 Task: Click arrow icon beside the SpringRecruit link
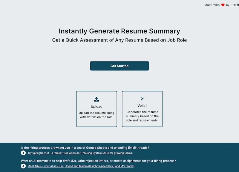point(23,153)
